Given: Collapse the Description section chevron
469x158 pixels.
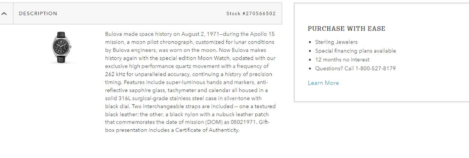Looking at the screenshot, I should click(4, 13).
